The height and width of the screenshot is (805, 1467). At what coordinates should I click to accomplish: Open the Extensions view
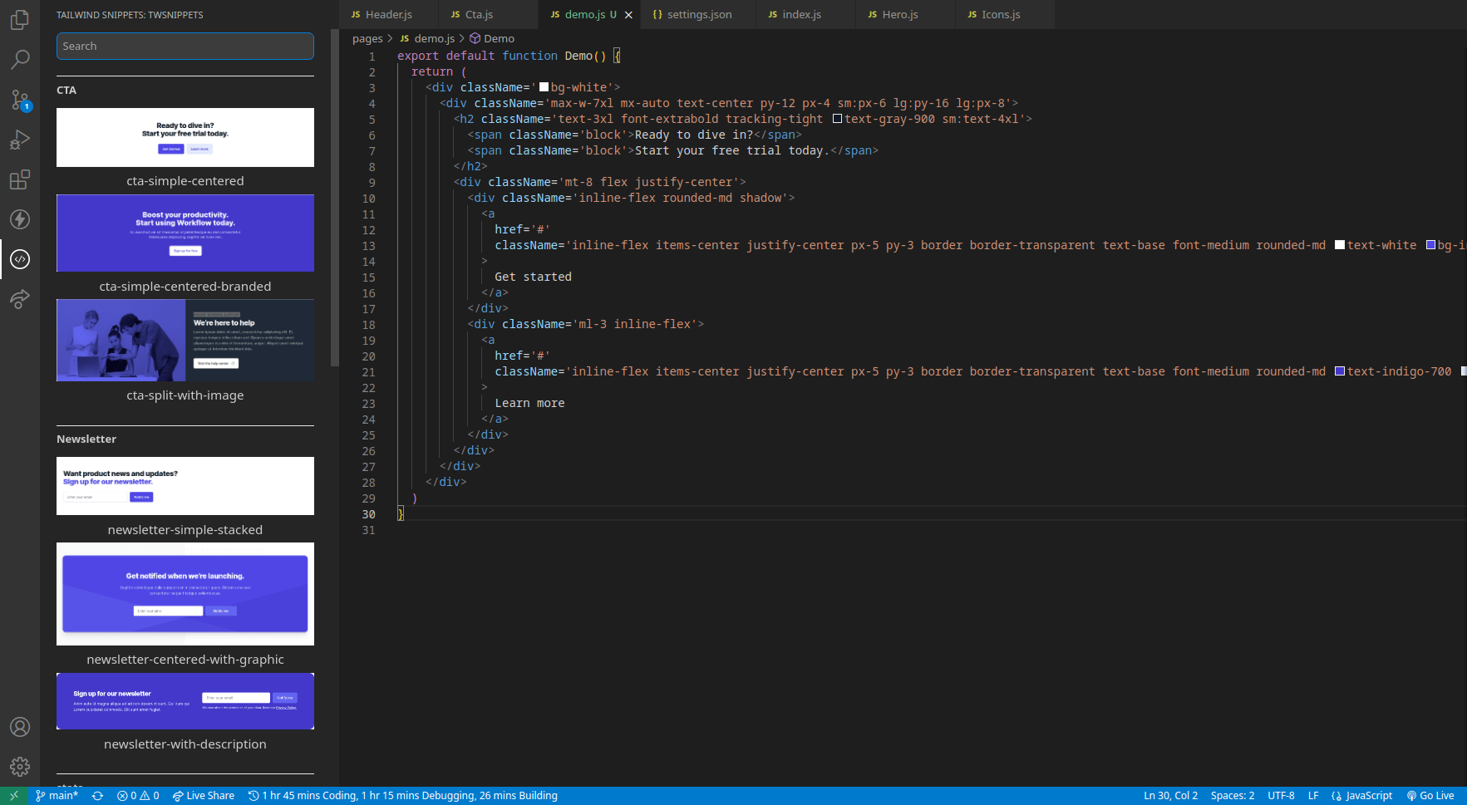coord(20,179)
